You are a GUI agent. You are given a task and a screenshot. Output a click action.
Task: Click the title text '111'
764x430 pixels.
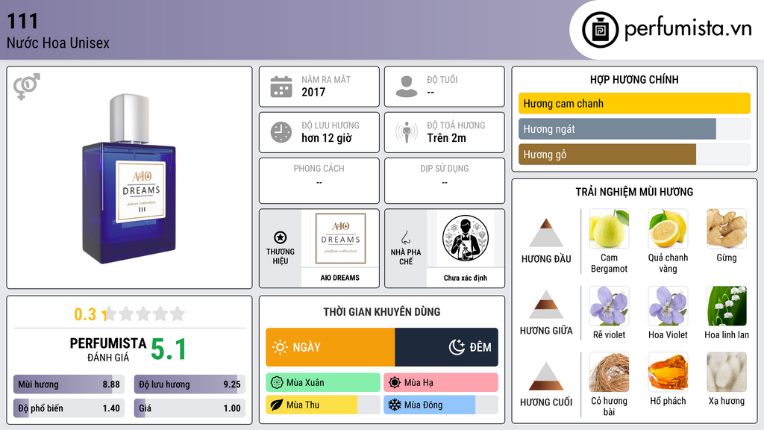click(x=22, y=21)
